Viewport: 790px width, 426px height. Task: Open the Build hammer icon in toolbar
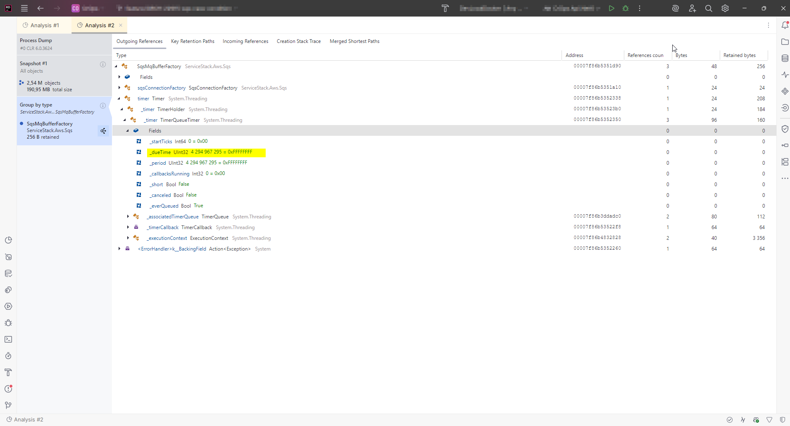point(445,8)
